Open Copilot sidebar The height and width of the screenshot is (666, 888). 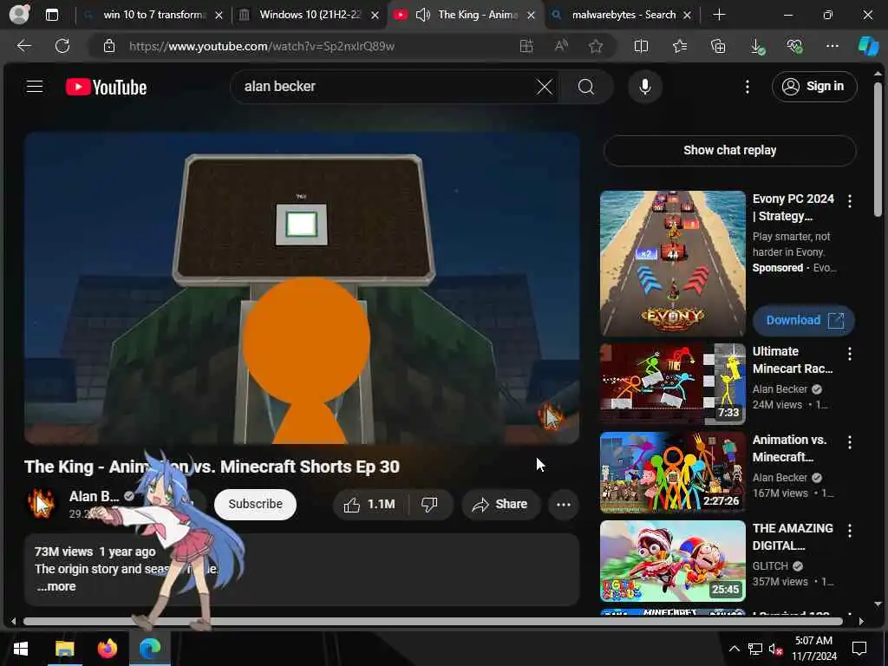(868, 46)
